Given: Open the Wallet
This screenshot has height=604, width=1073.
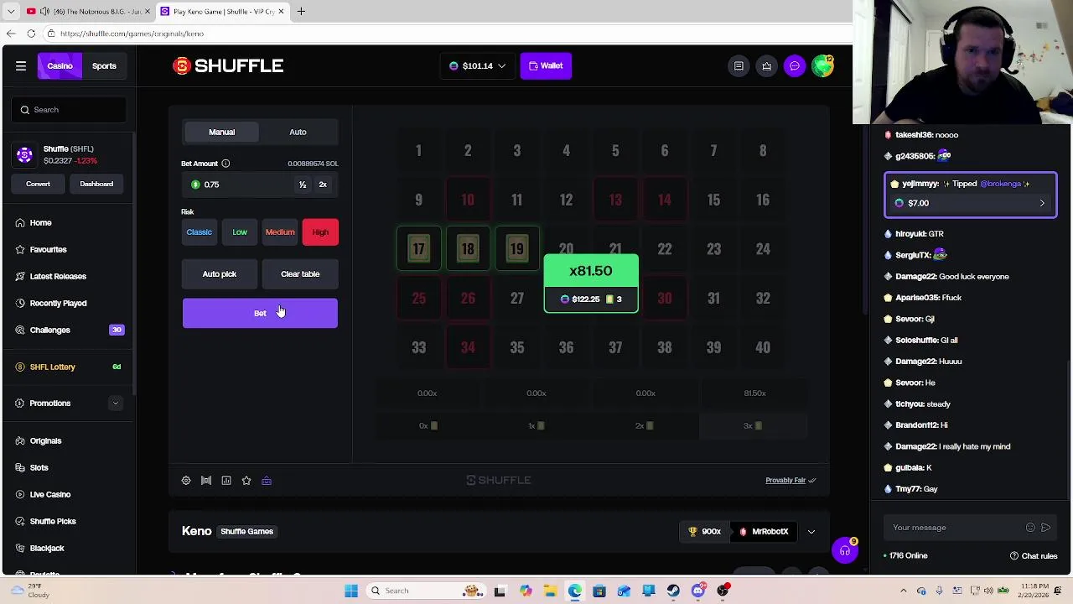Looking at the screenshot, I should 546,65.
